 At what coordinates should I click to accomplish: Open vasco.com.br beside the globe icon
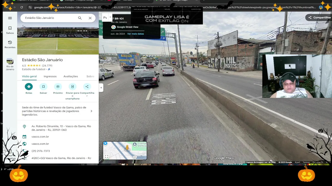[40, 144]
